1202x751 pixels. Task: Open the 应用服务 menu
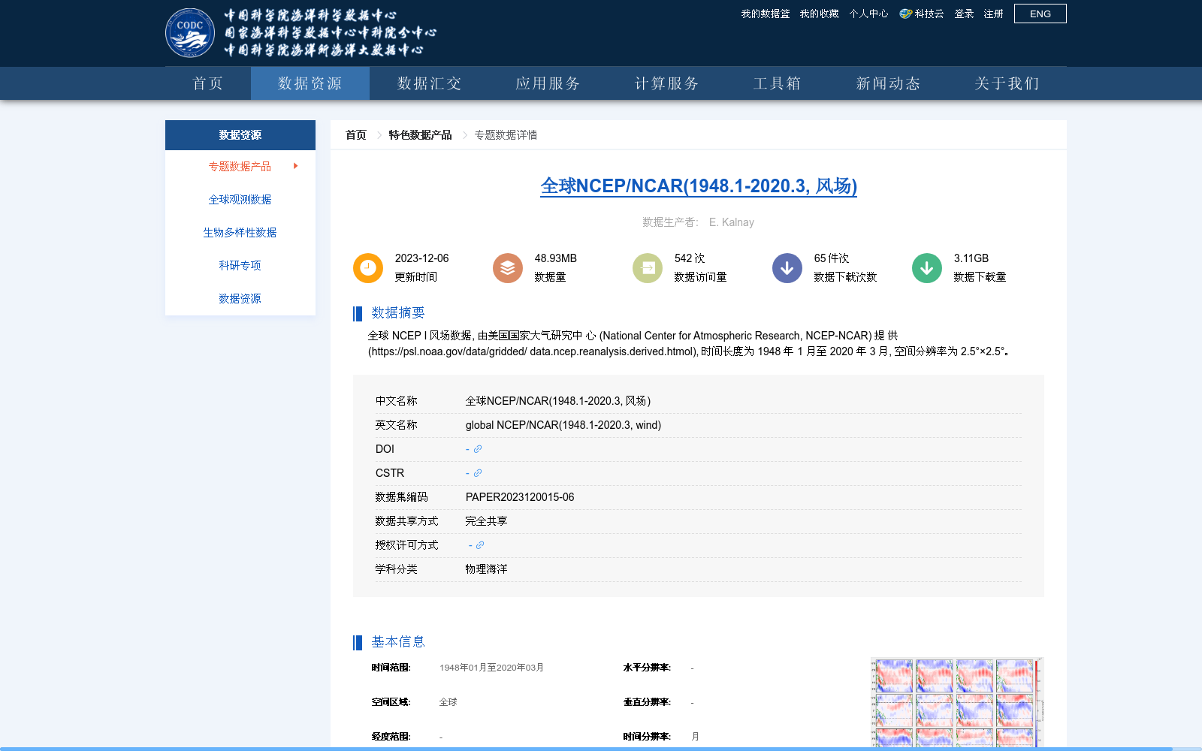pyautogui.click(x=548, y=83)
